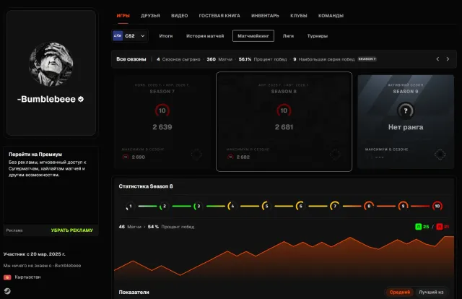Click the 2 639 Elo value

pyautogui.click(x=162, y=127)
